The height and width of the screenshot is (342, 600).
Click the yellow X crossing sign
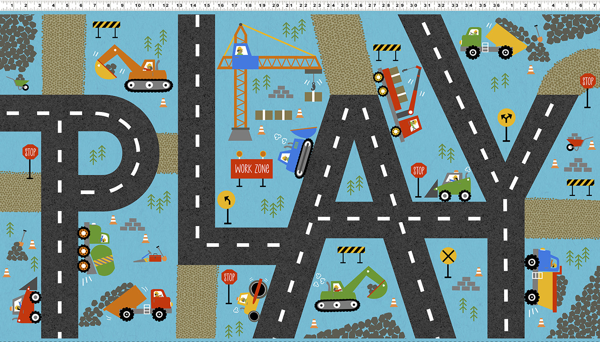click(x=448, y=256)
